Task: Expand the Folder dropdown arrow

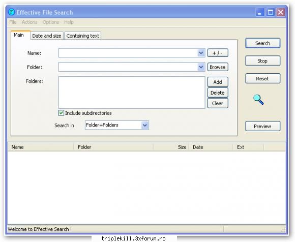Action: pyautogui.click(x=201, y=67)
